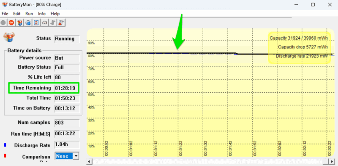Viewport: 338px width, 166px height.
Task: Open the Run menu
Action: tap(29, 13)
